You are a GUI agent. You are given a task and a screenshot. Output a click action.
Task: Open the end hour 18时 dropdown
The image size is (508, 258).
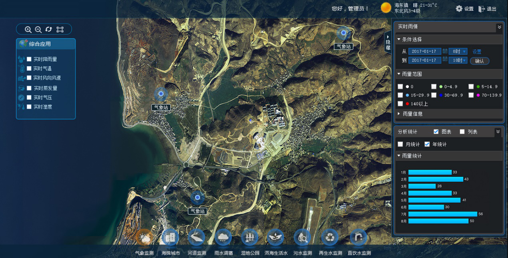(x=458, y=60)
